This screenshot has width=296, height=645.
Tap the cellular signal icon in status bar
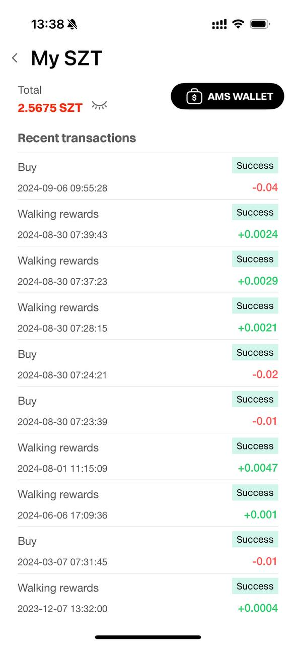pyautogui.click(x=219, y=24)
